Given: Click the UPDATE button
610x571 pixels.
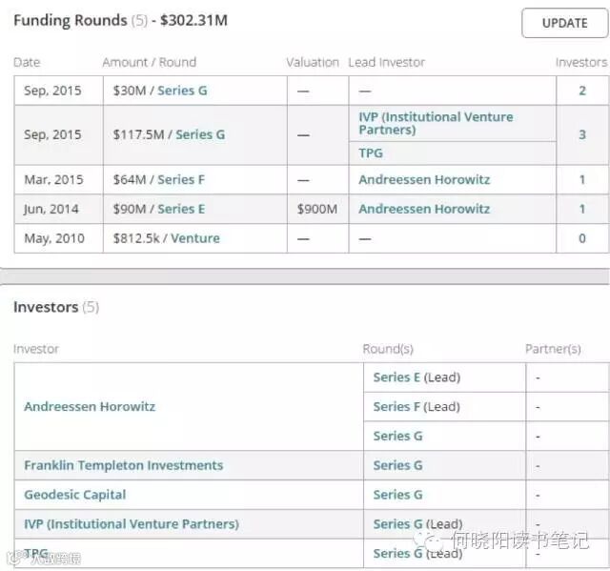Looking at the screenshot, I should click(564, 23).
